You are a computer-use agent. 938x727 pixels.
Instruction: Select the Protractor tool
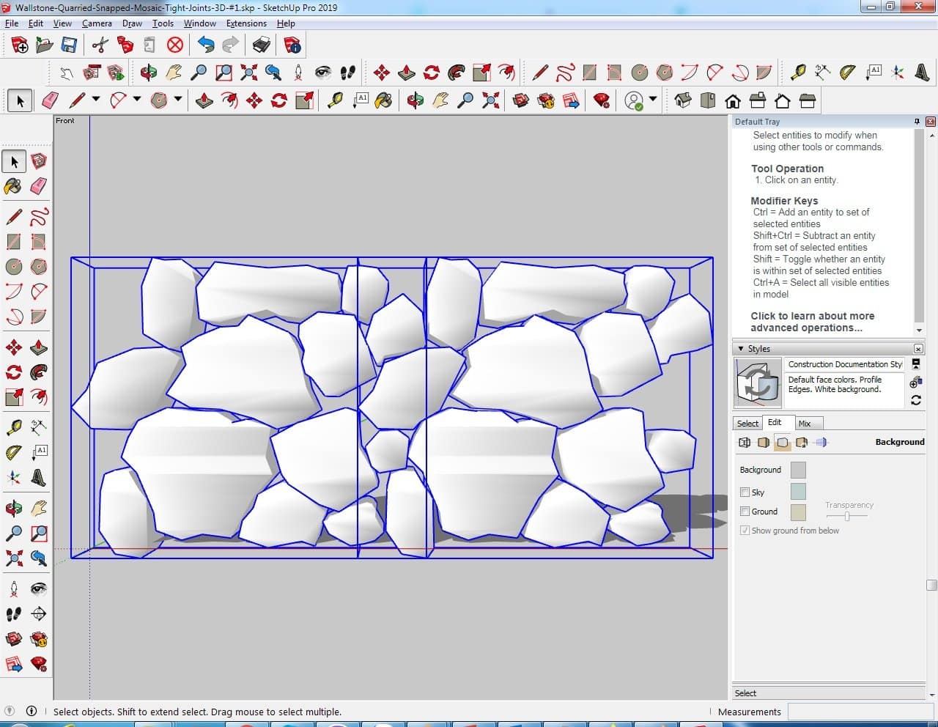[847, 72]
